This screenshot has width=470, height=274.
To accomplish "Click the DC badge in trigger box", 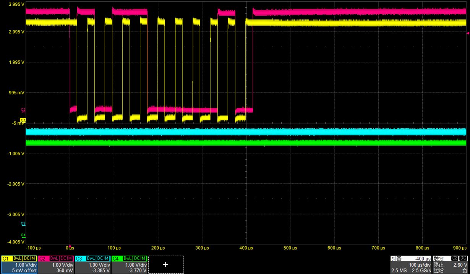I will pyautogui.click(x=464, y=259).
